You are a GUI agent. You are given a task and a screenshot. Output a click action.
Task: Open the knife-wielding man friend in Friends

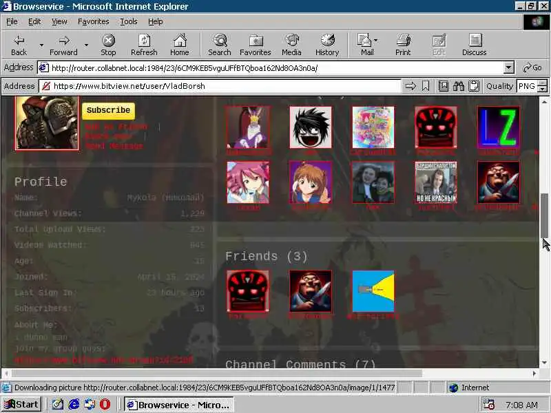[x=311, y=291]
